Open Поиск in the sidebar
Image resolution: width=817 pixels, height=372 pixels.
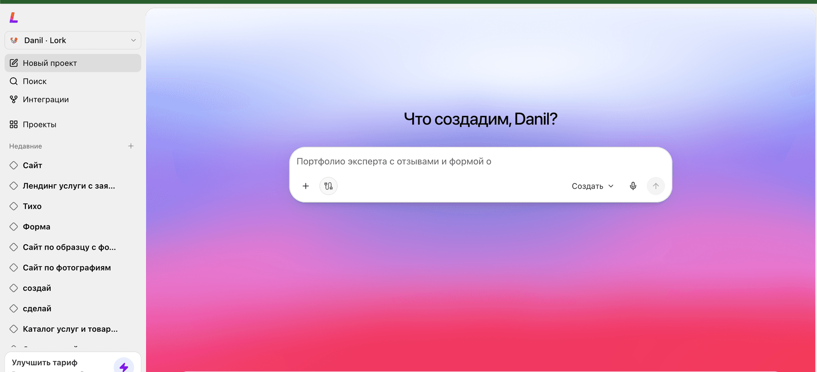point(73,81)
